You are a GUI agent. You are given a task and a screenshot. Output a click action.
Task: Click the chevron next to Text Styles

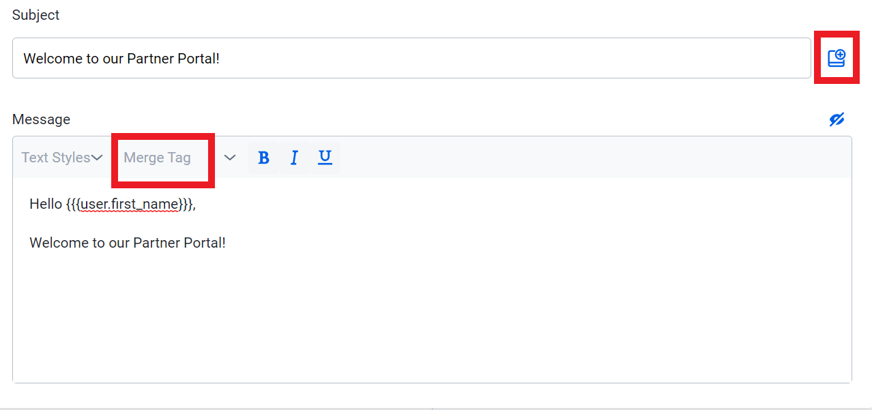coord(97,158)
